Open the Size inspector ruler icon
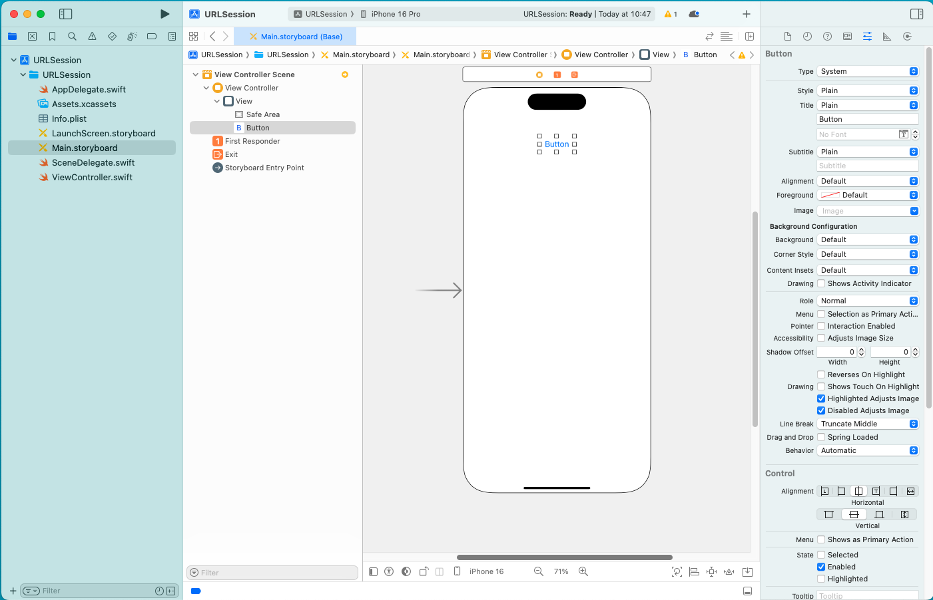Screen dimensions: 933x600 click(x=887, y=37)
